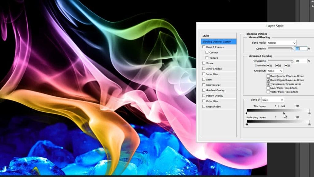Screen dimensions: 314x177
Task: Enable the Pattern Overlay style
Action: pyautogui.click(x=204, y=96)
